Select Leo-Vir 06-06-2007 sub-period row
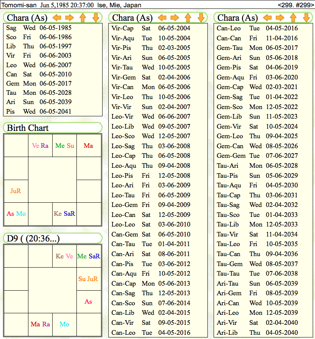This screenshot has height=339, width=315. 151,116
